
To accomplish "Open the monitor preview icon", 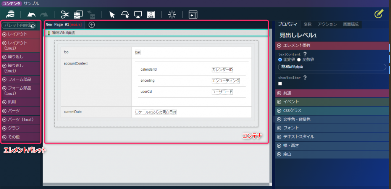I will point(138,15).
